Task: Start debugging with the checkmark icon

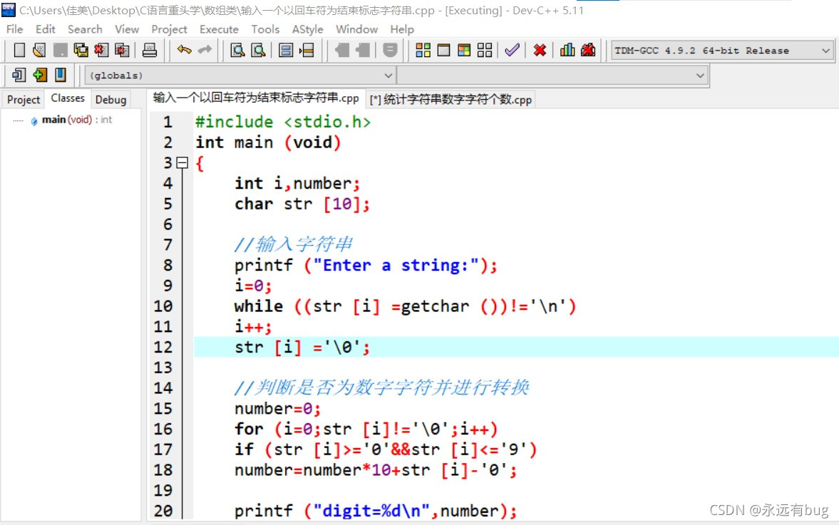Action: [512, 51]
